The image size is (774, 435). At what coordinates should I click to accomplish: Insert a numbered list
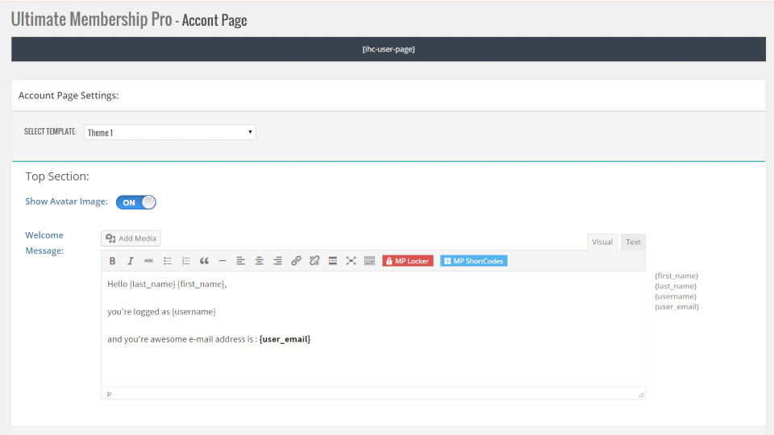[x=185, y=261]
